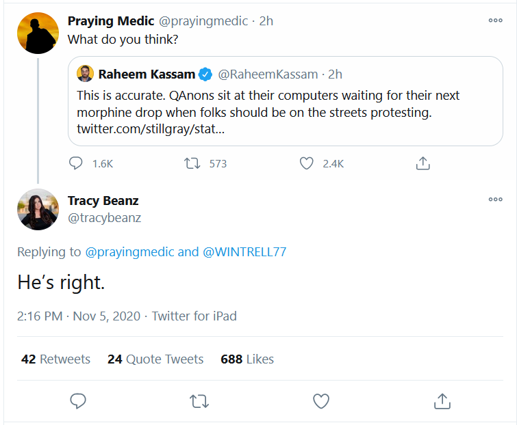
Task: Retweet Praying Medic's tweet
Action: [192, 163]
